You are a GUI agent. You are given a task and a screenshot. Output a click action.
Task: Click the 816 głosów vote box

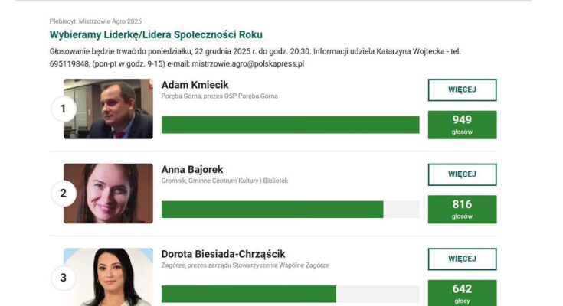click(x=462, y=209)
